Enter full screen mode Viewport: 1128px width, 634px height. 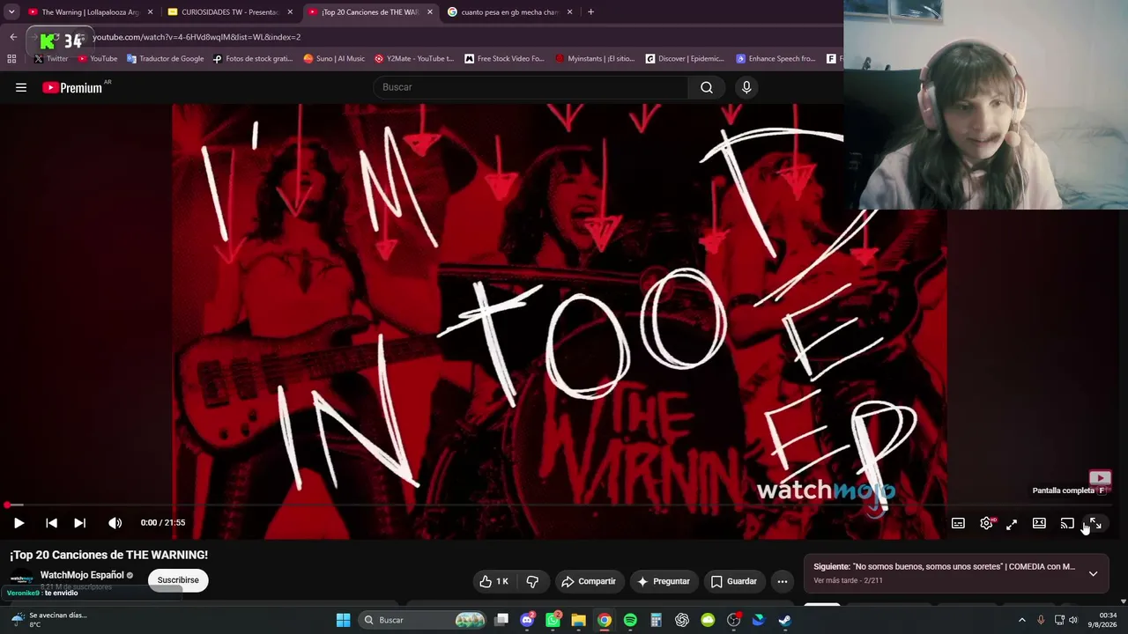[1095, 523]
